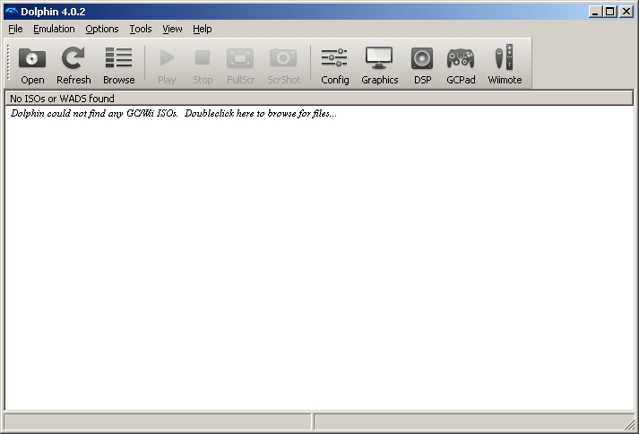Click the disabled Stop button
Viewport: 639px width, 434px height.
click(x=203, y=64)
